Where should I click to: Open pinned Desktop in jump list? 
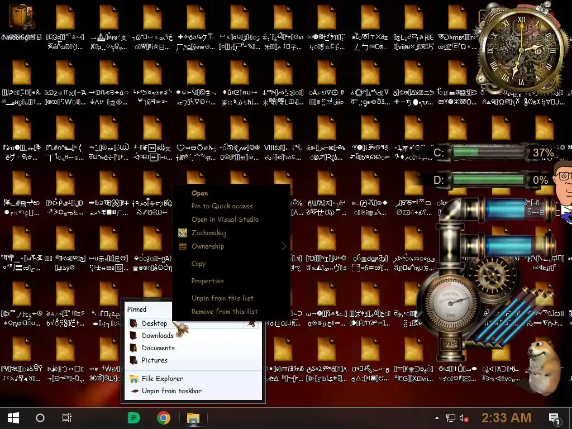click(x=186, y=323)
